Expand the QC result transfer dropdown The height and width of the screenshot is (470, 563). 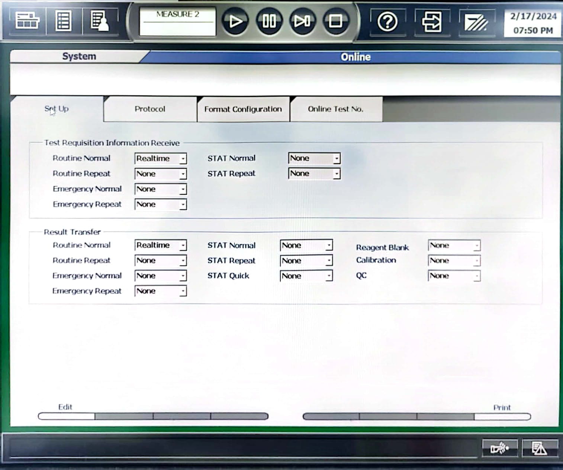click(x=476, y=276)
